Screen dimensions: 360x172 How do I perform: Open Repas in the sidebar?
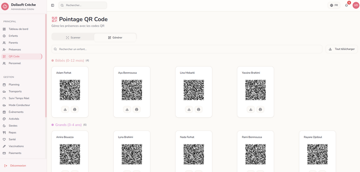(x=22, y=132)
